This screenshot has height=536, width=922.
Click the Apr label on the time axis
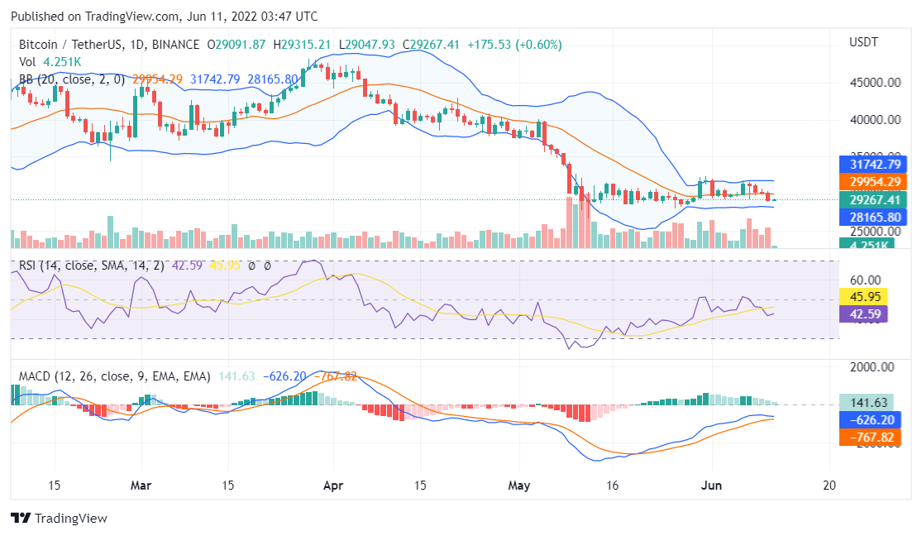click(x=332, y=485)
